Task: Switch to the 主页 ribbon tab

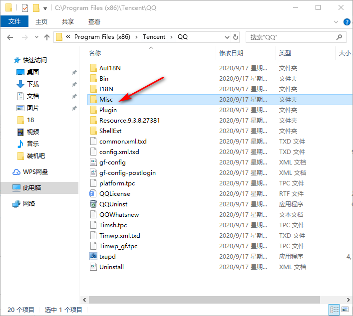Action: [x=41, y=21]
